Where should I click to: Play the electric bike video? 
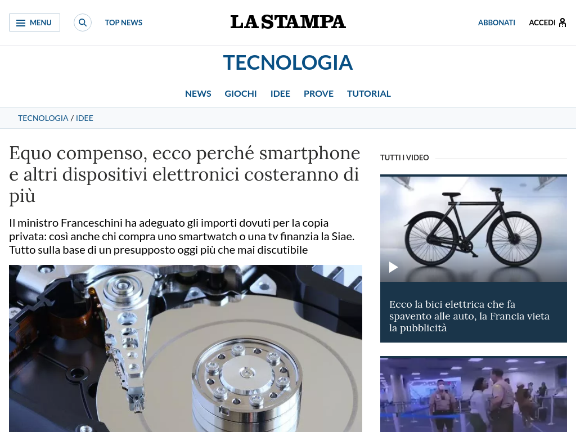(393, 267)
